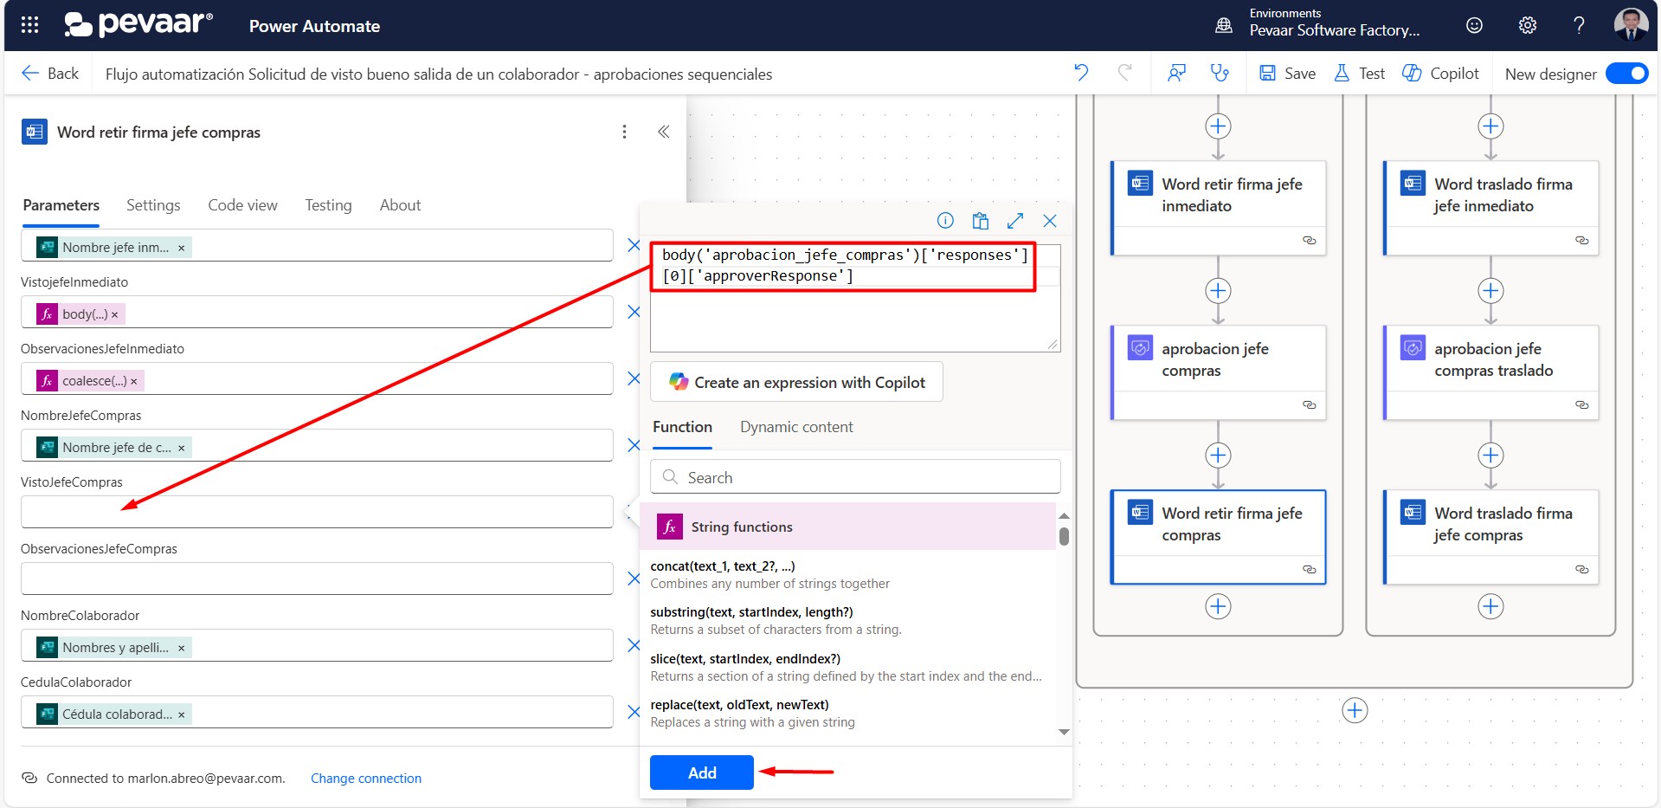This screenshot has width=1661, height=808.
Task: Save the flow
Action: (x=1287, y=74)
